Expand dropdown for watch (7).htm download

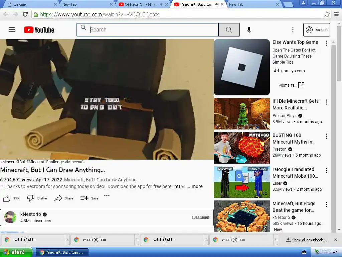click(x=67, y=239)
